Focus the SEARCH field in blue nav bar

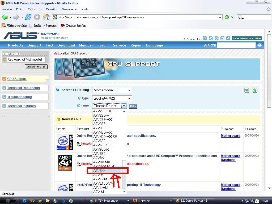pos(236,45)
